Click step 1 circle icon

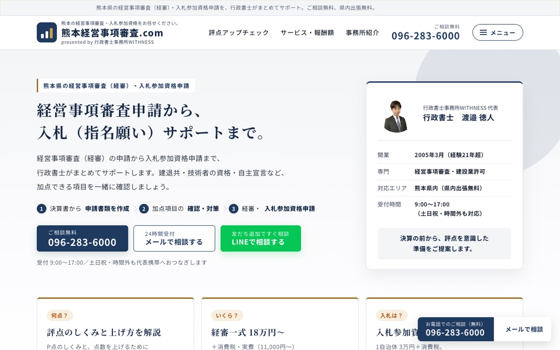pos(42,209)
